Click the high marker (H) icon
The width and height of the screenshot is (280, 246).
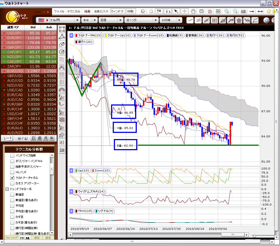[x=159, y=11]
